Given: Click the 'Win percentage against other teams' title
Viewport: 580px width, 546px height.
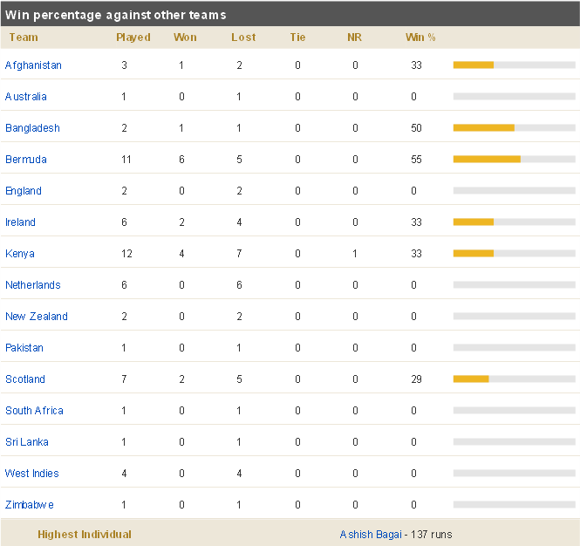Looking at the screenshot, I should pyautogui.click(x=115, y=15).
